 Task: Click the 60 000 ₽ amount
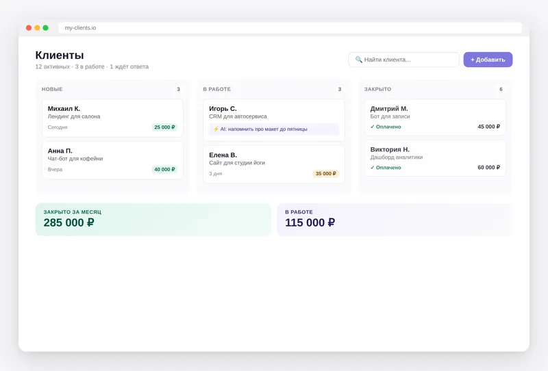click(x=488, y=167)
